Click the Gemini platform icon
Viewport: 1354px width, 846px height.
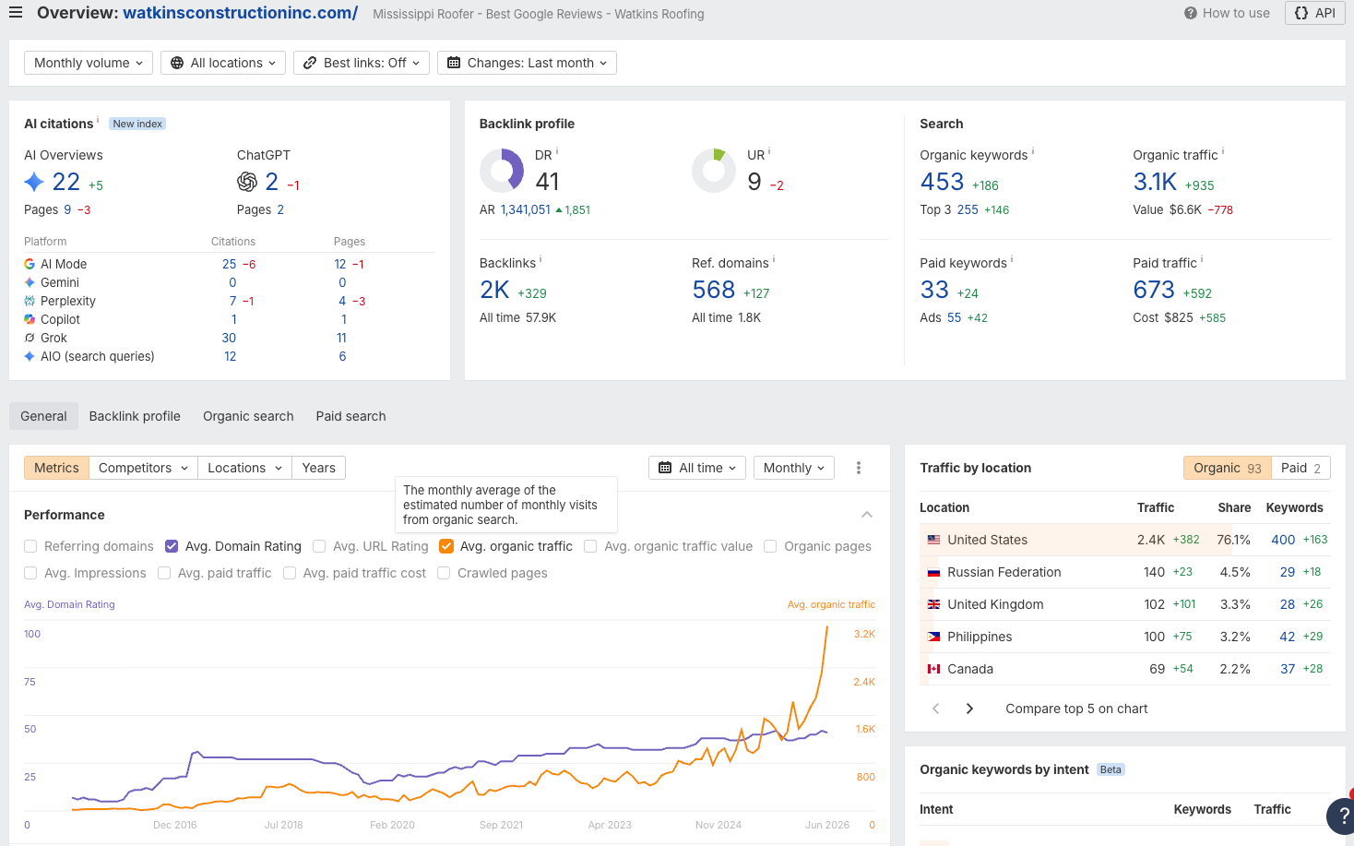click(30, 282)
